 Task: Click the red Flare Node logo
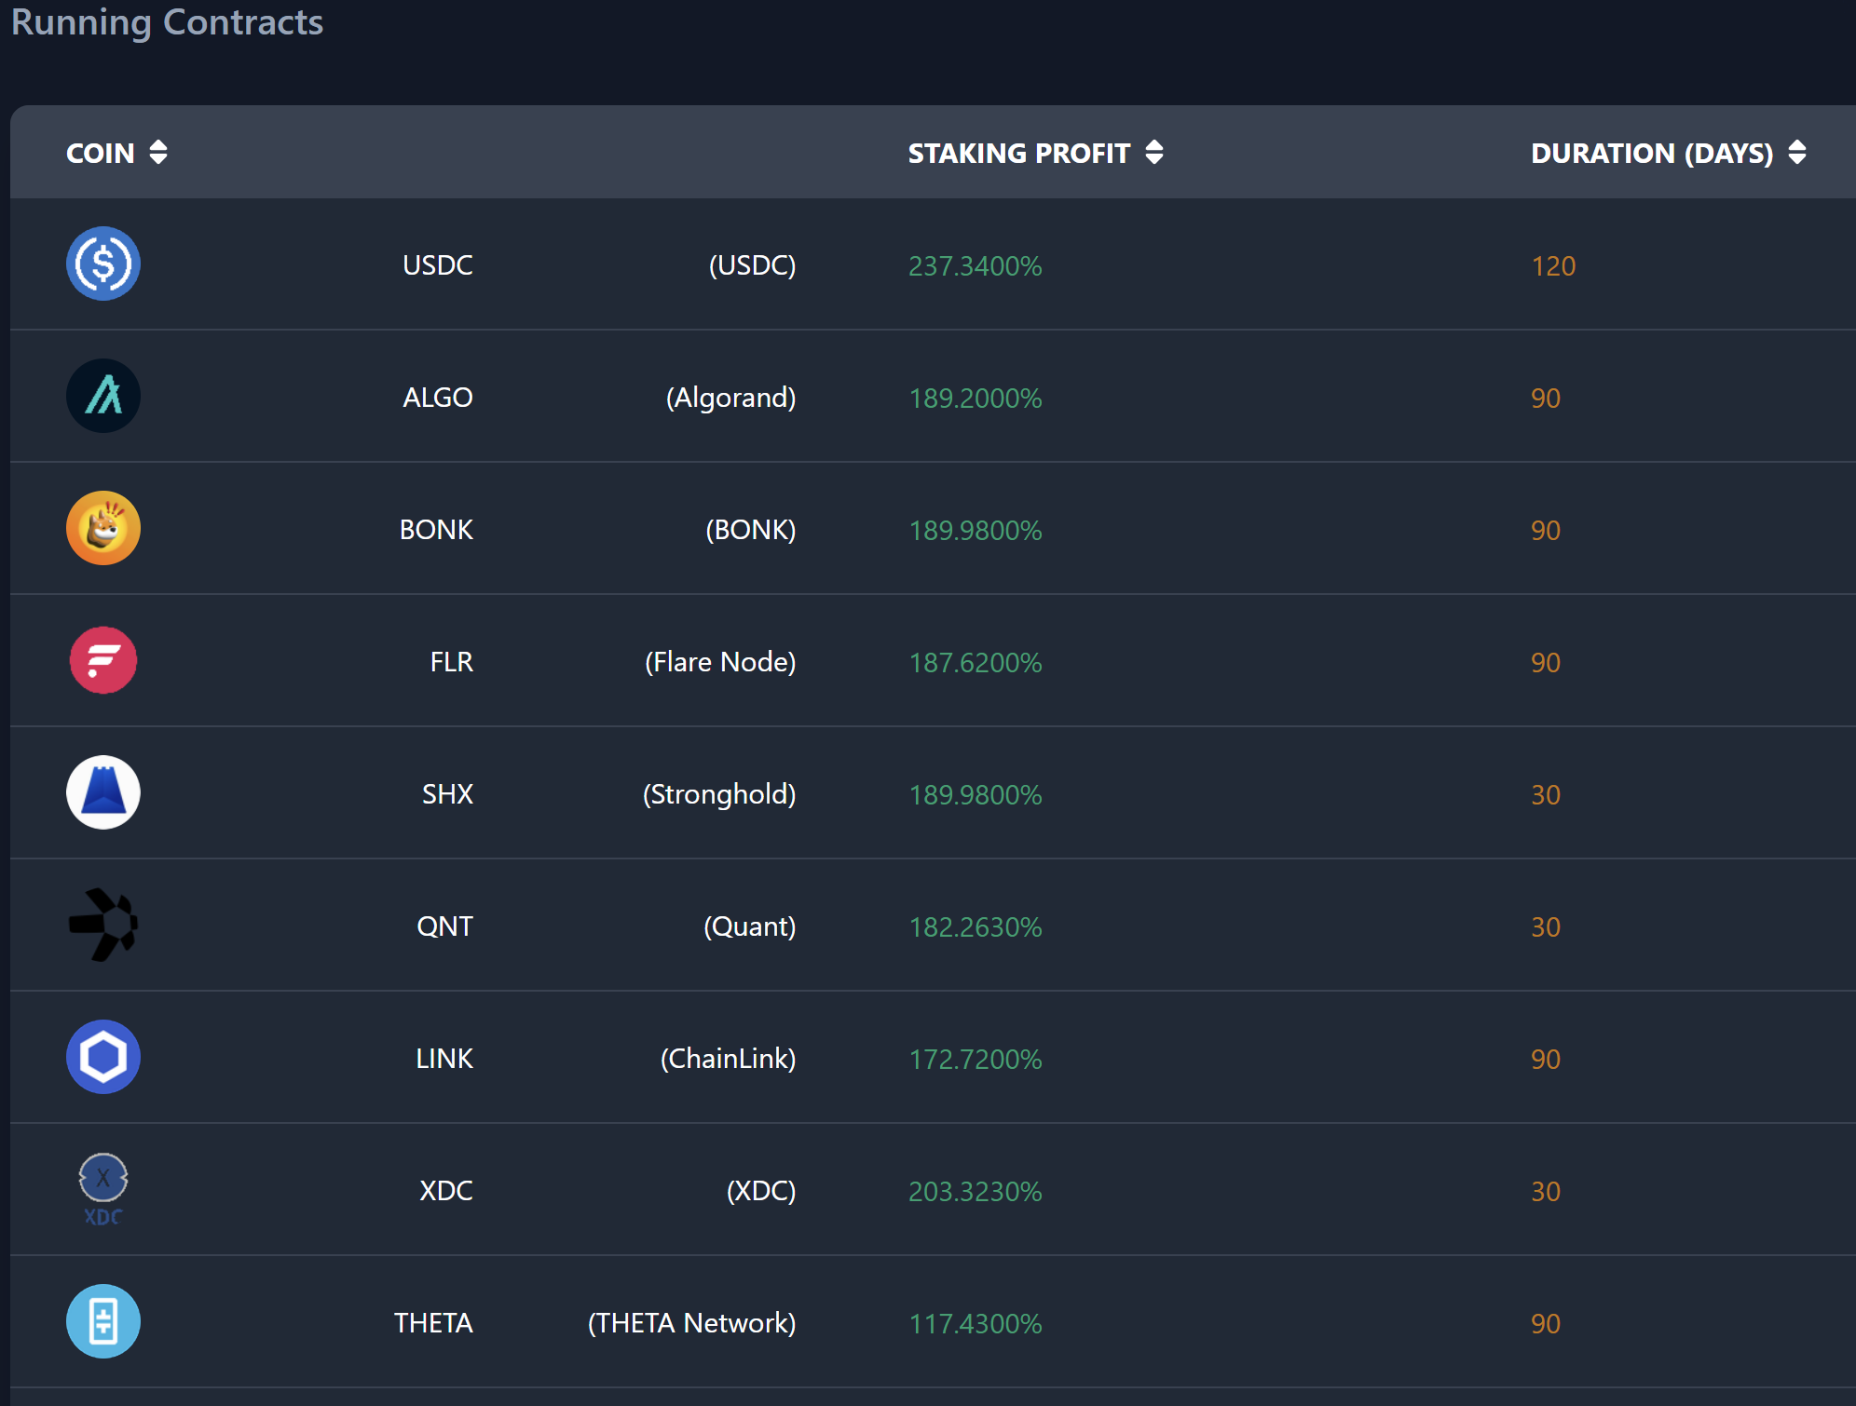point(103,661)
